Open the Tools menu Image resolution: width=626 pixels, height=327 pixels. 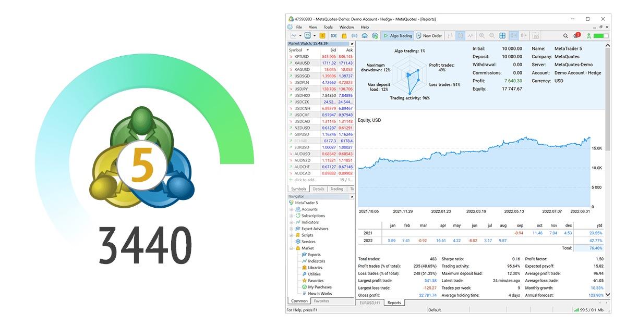pyautogui.click(x=328, y=27)
